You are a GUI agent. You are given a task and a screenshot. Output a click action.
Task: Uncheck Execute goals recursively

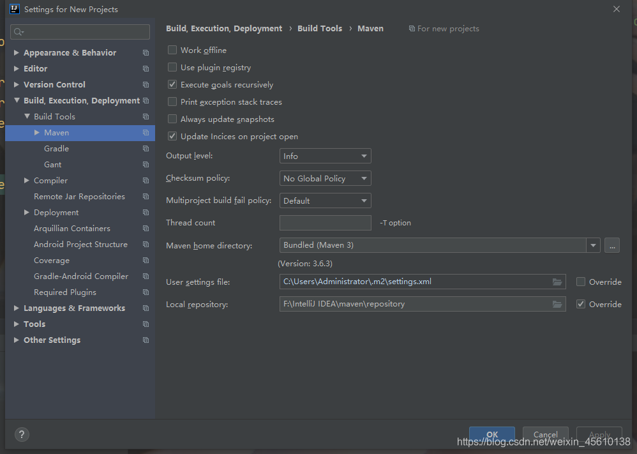coord(172,84)
